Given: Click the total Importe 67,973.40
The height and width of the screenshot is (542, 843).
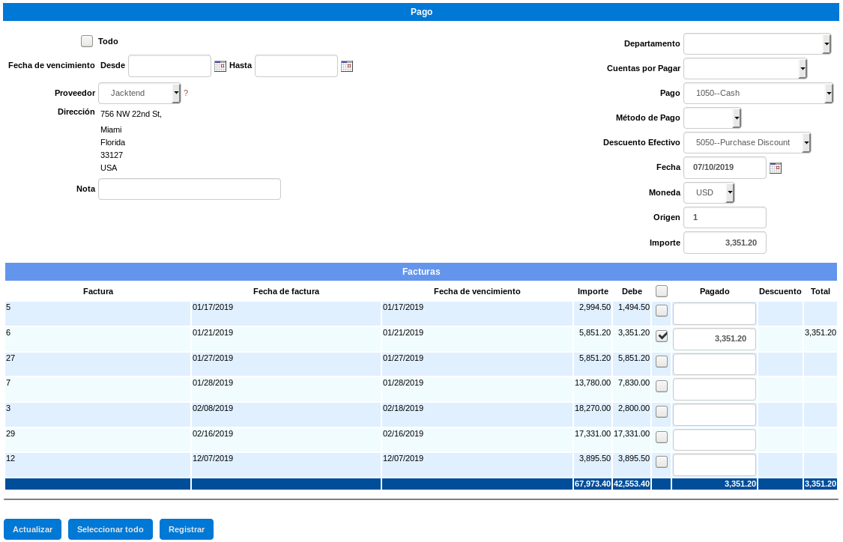Looking at the screenshot, I should 593,484.
